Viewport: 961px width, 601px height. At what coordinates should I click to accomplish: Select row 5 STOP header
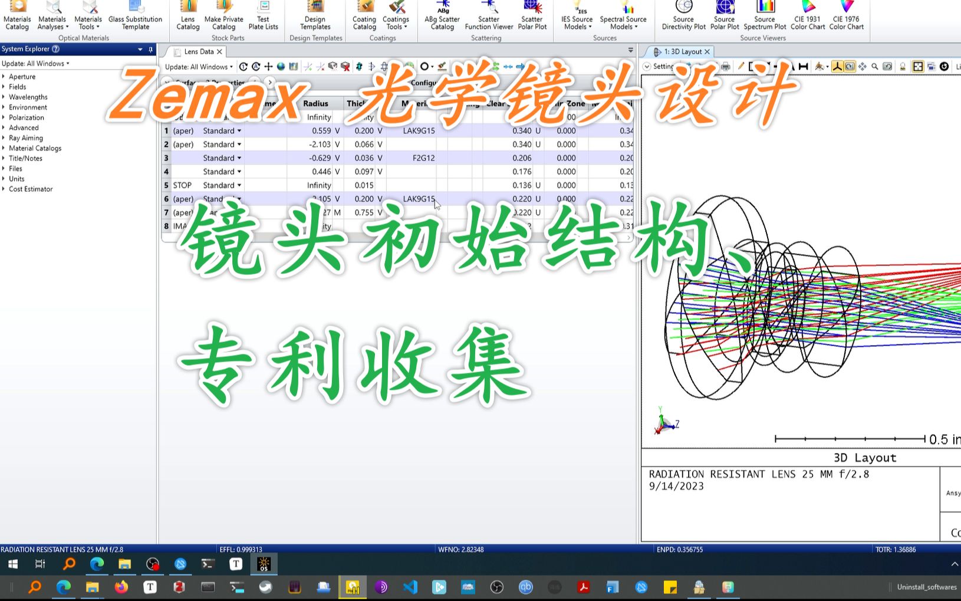pos(166,185)
